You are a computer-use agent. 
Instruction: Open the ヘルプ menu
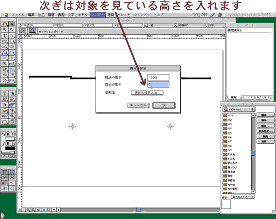(158, 15)
